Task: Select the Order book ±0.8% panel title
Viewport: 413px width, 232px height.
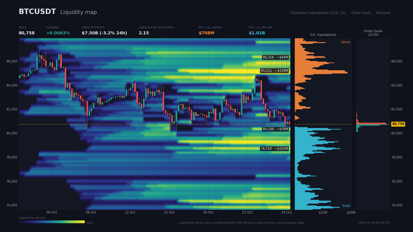Action: pos(373,33)
